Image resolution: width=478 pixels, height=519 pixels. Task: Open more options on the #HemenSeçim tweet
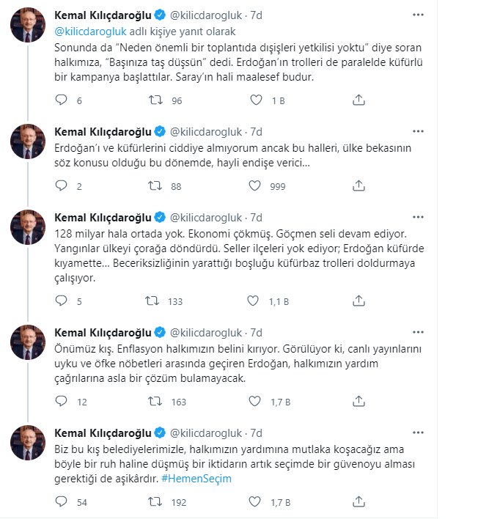(x=418, y=432)
